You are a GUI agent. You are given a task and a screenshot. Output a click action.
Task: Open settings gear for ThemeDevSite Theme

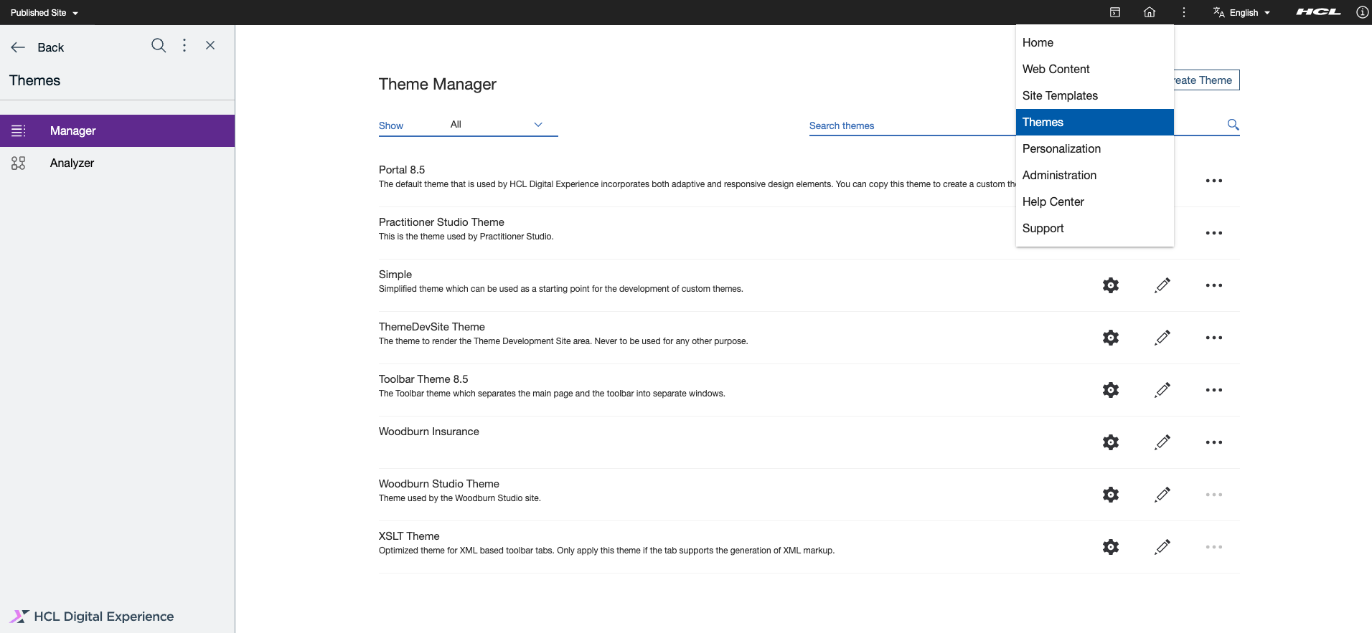click(x=1111, y=338)
